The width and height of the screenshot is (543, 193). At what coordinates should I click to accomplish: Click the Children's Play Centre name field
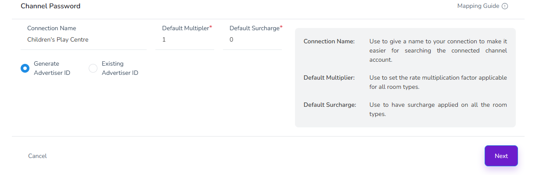tap(83, 40)
